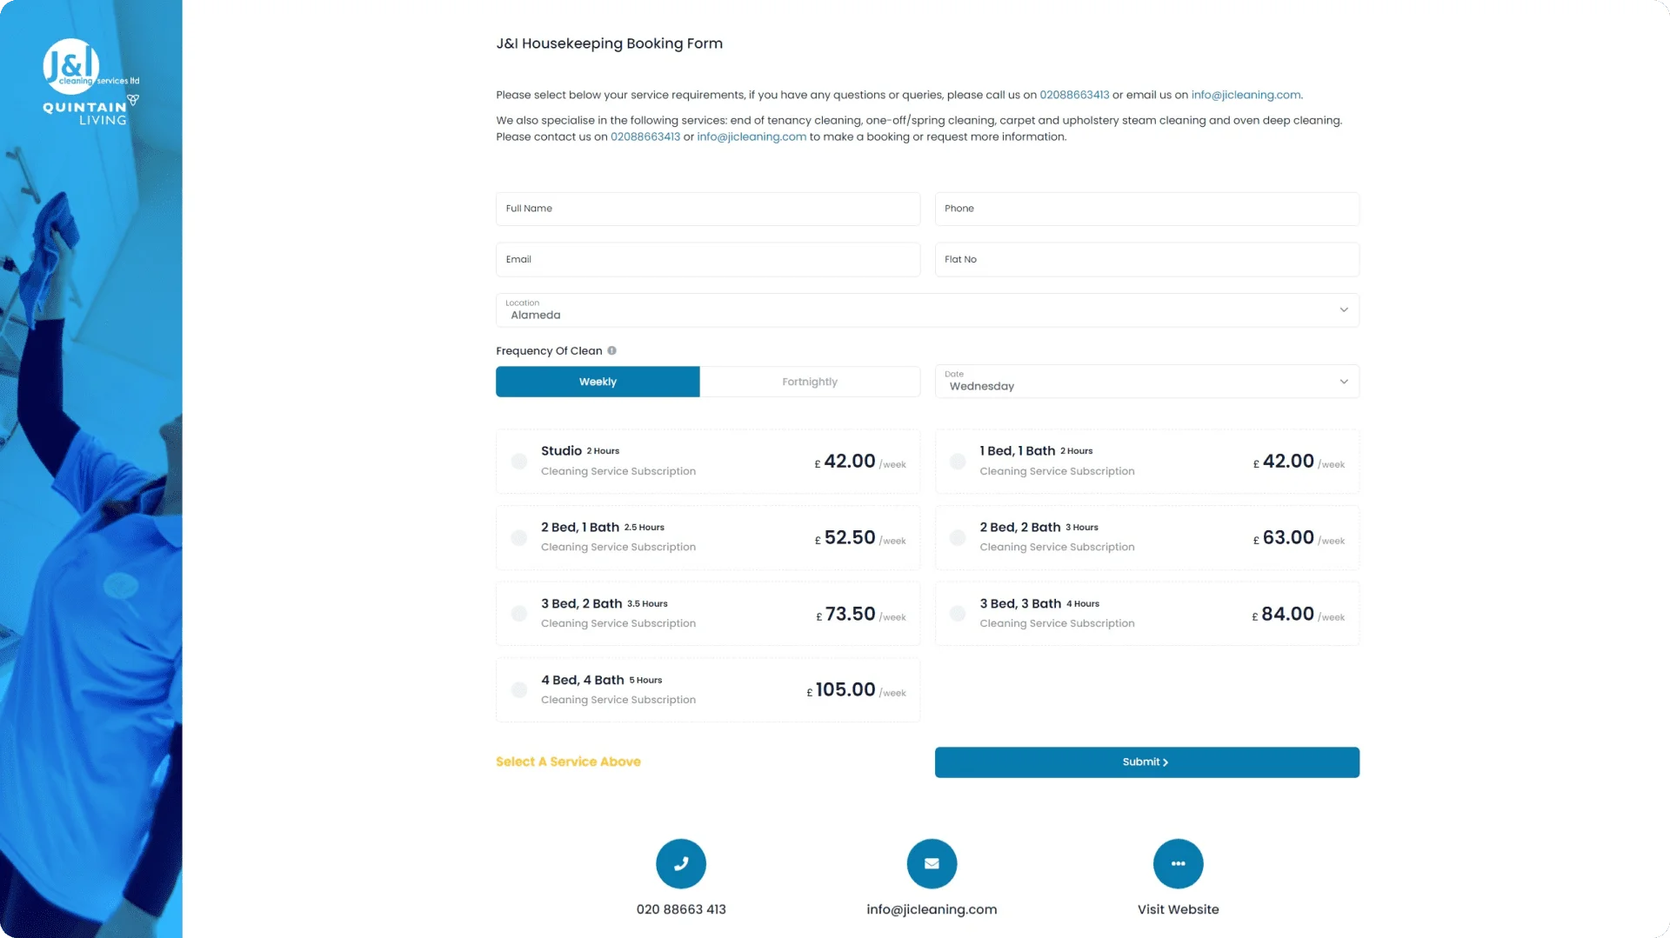1670x938 pixels.
Task: Click the Visit Website ellipsis icon
Action: pyautogui.click(x=1178, y=863)
